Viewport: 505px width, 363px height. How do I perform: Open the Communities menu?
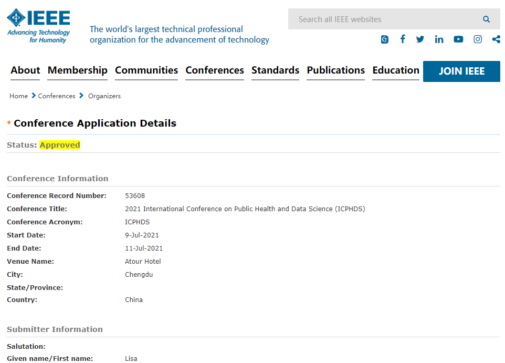(x=146, y=70)
